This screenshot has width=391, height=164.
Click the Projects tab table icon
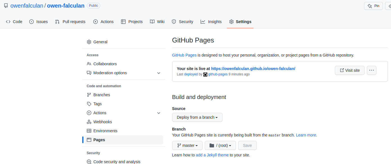(123, 22)
